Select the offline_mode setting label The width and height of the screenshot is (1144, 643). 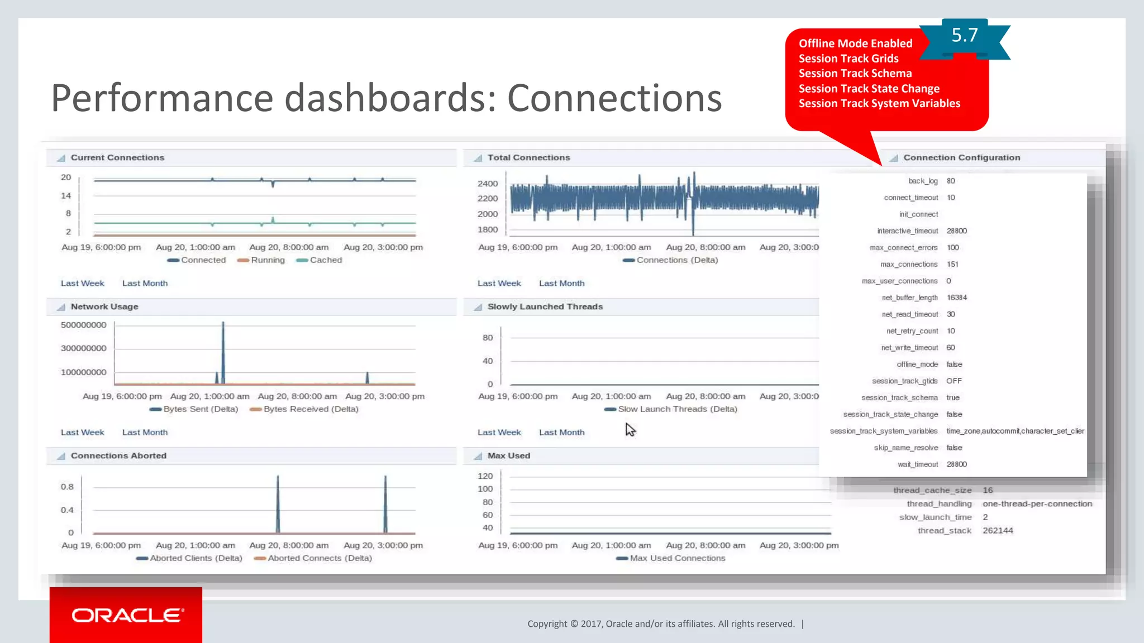click(918, 364)
